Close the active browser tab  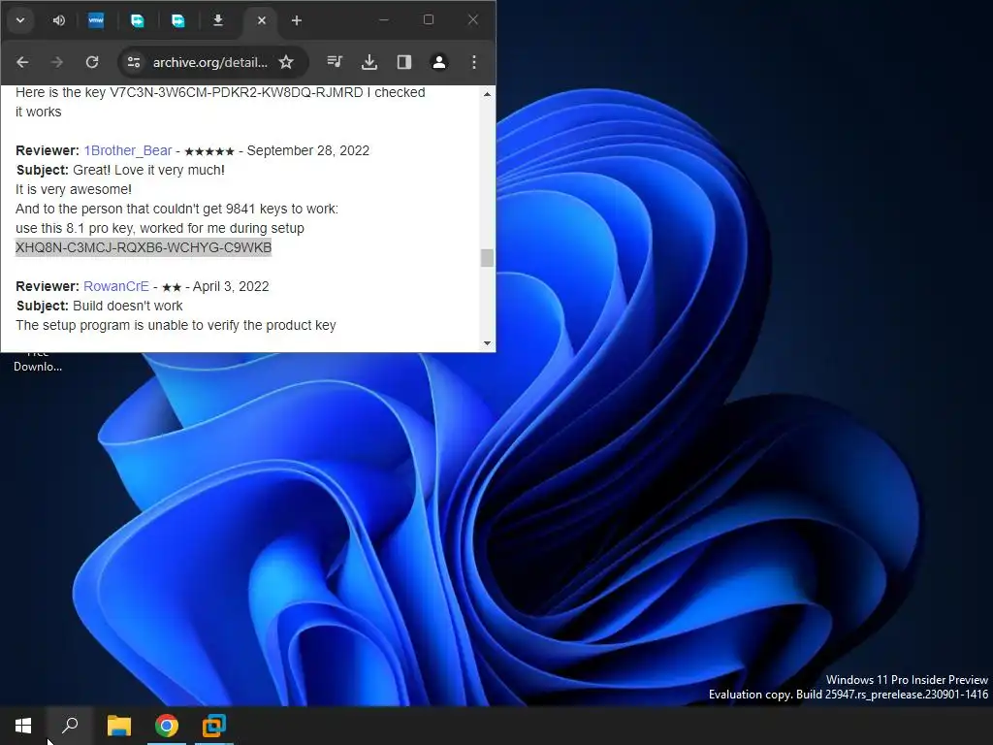(x=262, y=21)
